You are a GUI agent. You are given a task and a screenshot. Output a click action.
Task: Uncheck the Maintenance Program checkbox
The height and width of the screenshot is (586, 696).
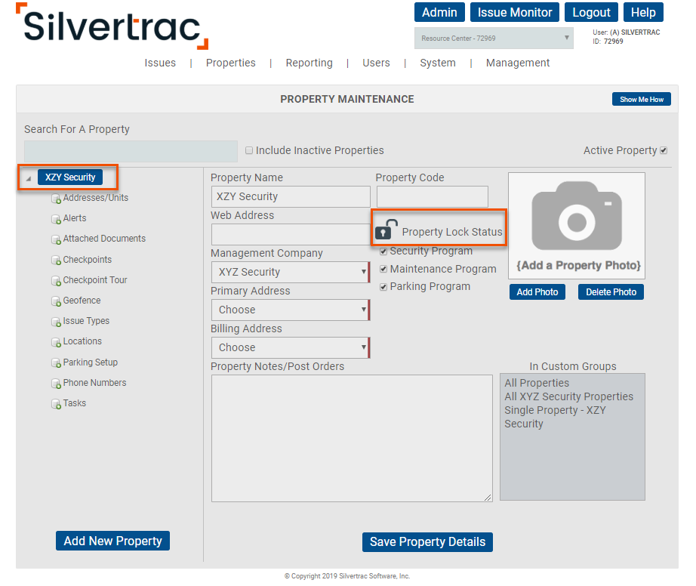383,269
